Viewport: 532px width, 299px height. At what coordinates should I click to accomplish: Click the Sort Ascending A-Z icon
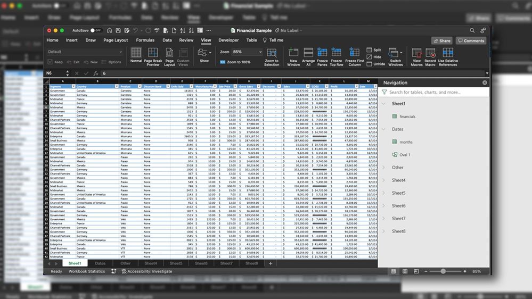click(x=183, y=30)
